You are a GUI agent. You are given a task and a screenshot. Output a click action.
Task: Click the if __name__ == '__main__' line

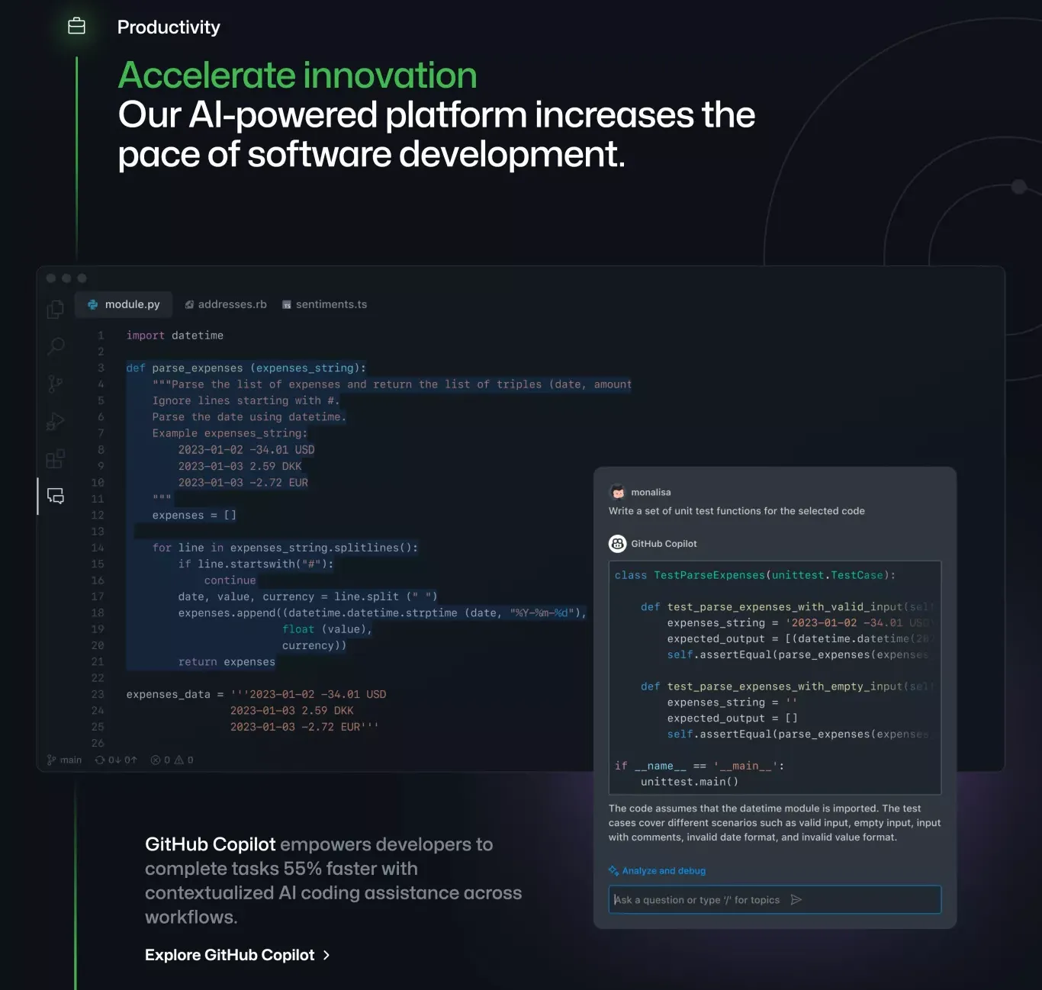(x=699, y=766)
